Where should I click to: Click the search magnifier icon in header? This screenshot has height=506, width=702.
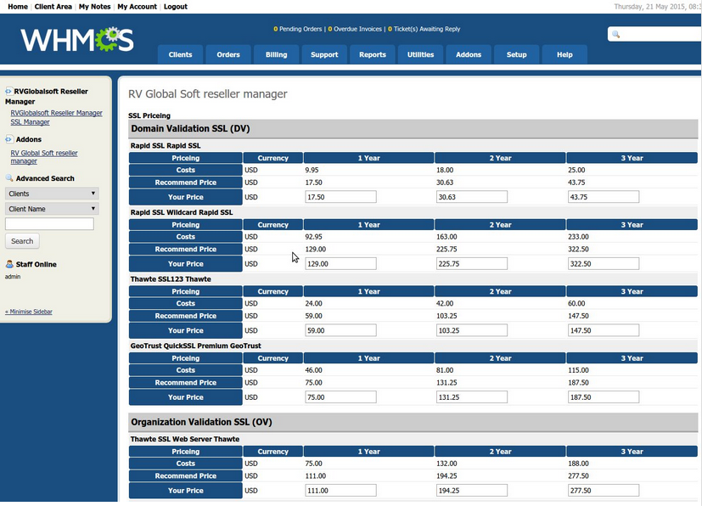pos(616,35)
